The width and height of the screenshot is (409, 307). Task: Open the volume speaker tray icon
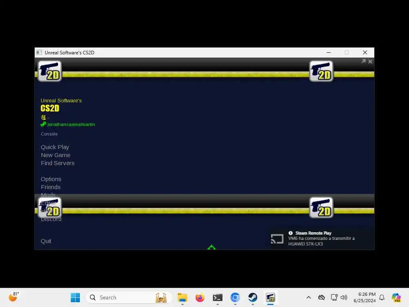(344, 297)
